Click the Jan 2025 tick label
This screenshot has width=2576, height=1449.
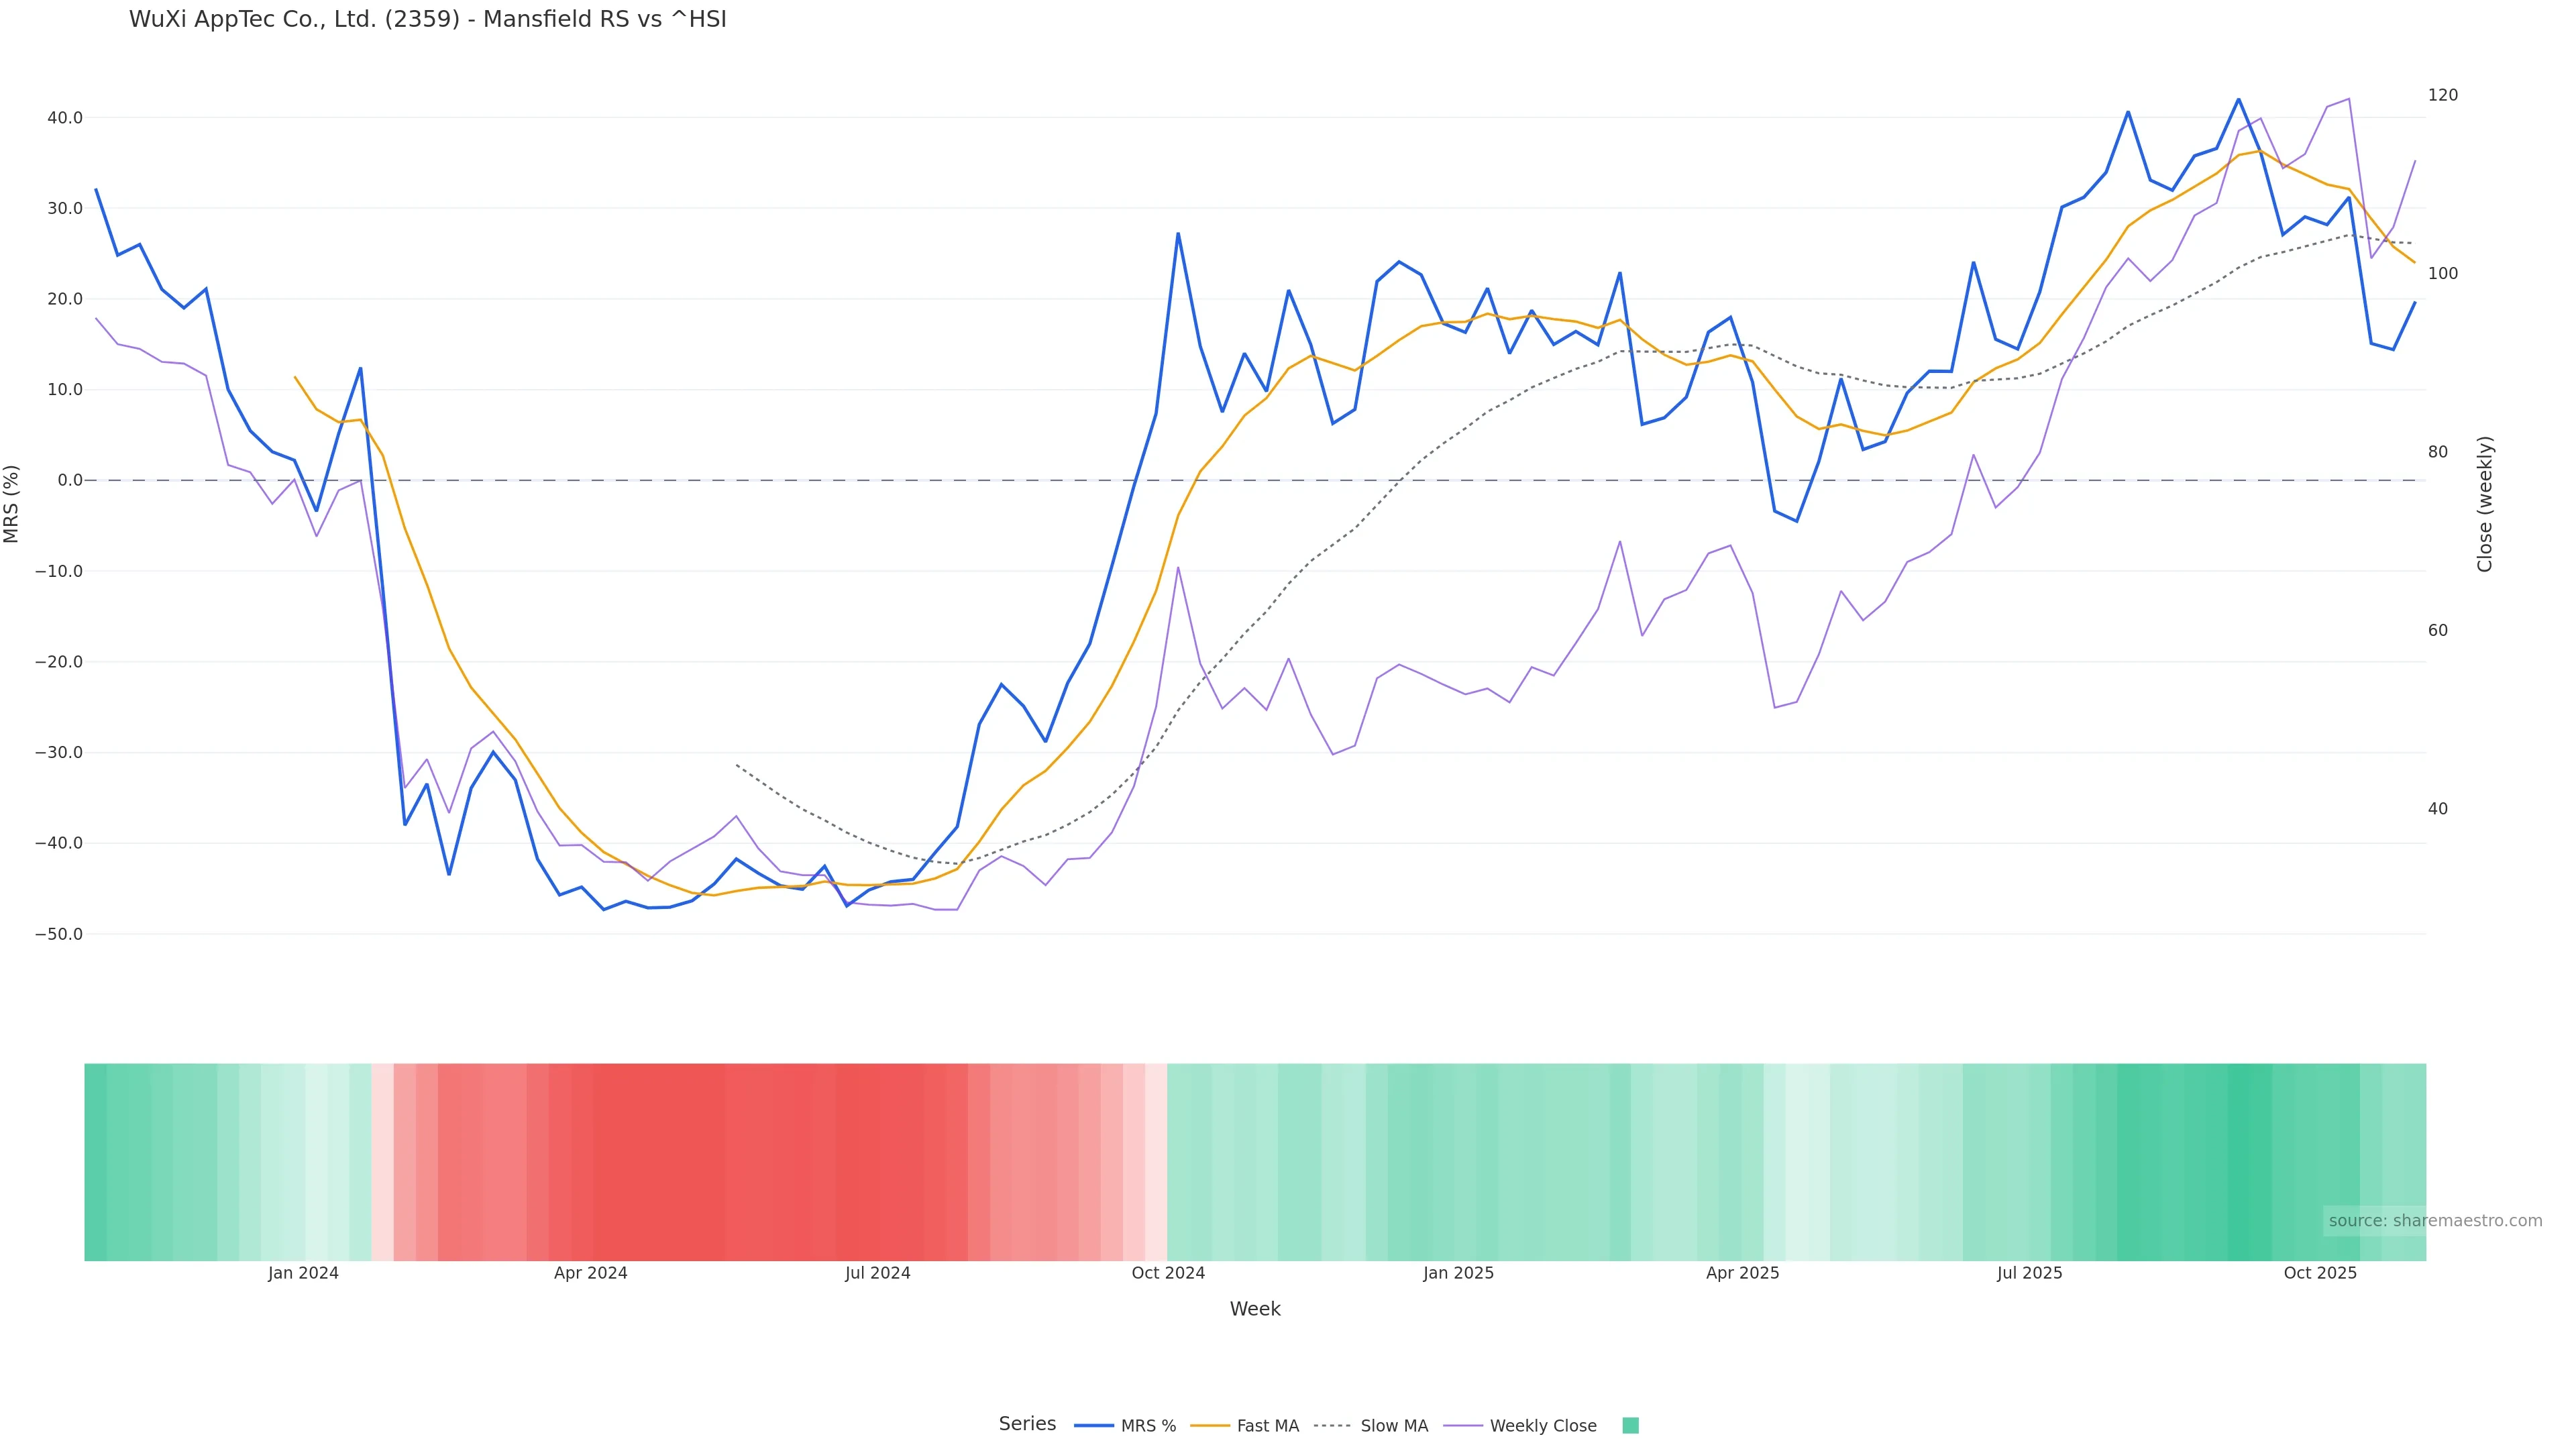click(1458, 1273)
